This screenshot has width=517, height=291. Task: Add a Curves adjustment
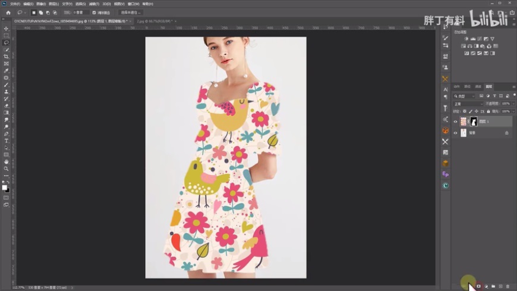(480, 39)
